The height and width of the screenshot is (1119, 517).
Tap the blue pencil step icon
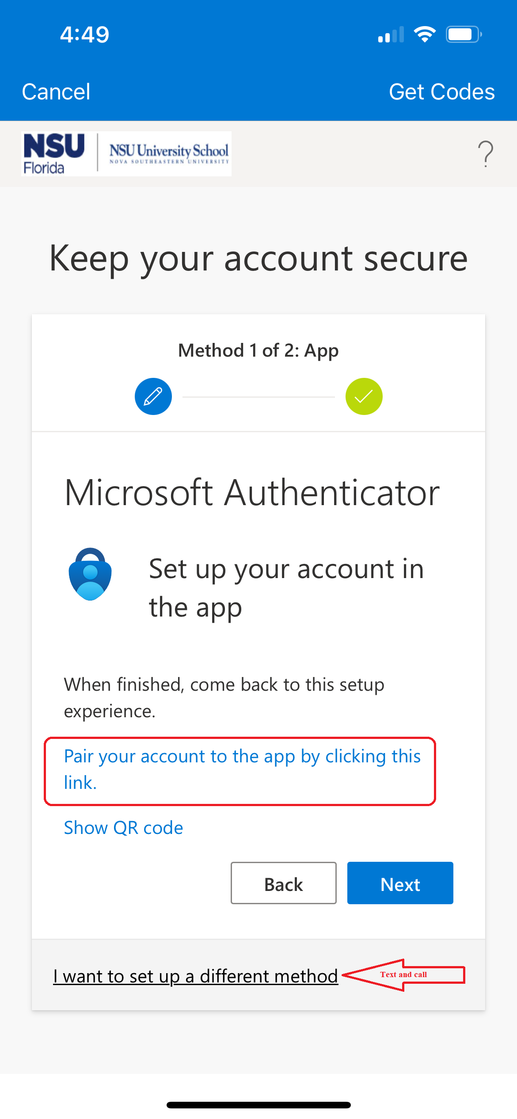tap(153, 396)
